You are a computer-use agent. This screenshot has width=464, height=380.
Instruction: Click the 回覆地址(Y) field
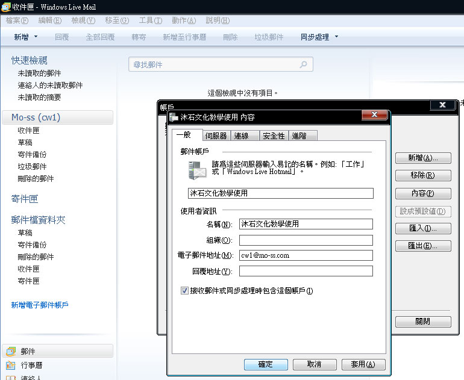coord(306,271)
